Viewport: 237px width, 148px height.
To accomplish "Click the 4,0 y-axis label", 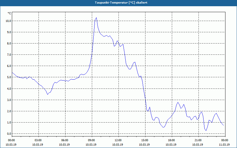I will coord(9,89).
